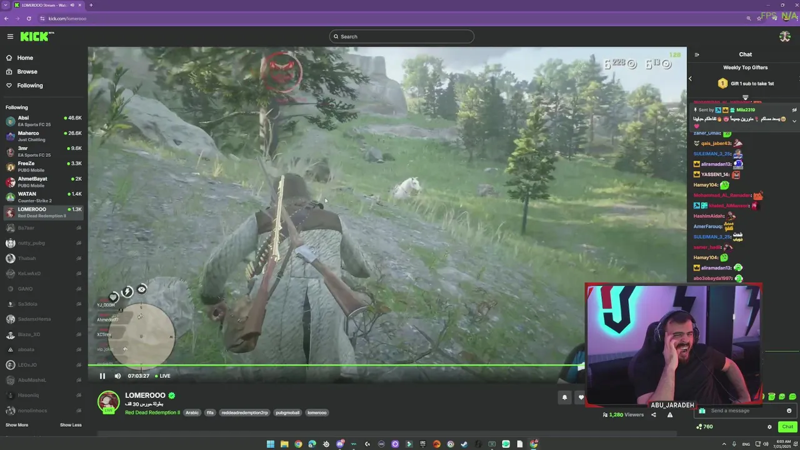Report stream with warning triangle icon
The image size is (800, 450).
(670, 414)
